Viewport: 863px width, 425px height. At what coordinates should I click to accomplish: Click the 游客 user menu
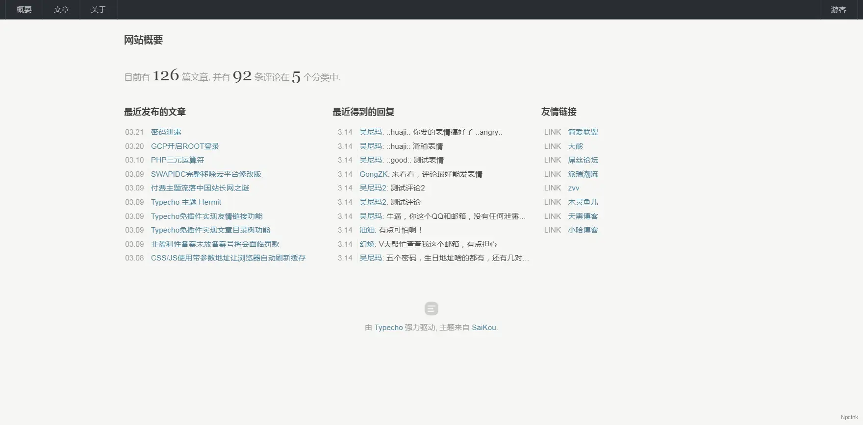[x=838, y=10]
